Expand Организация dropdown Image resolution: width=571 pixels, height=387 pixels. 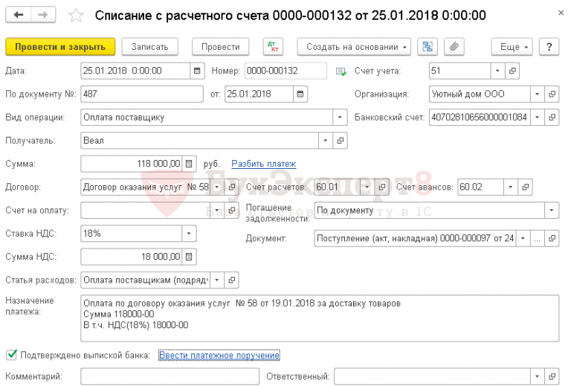[537, 94]
